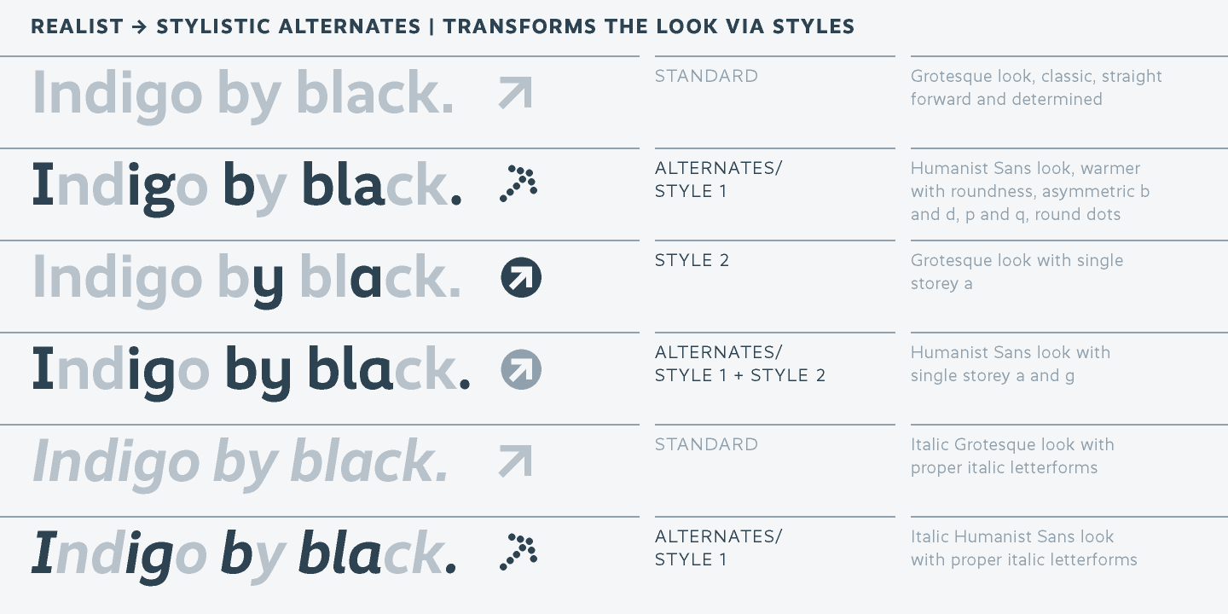Click the STANDARD label in the top row

click(706, 77)
